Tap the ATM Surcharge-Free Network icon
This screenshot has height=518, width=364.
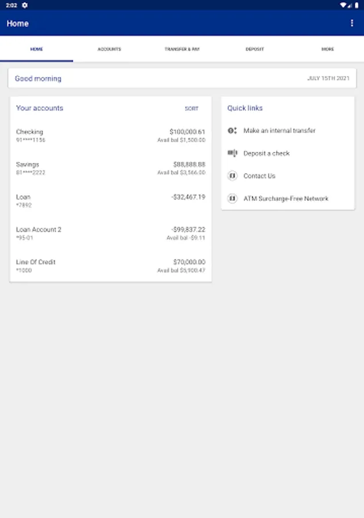pyautogui.click(x=232, y=199)
